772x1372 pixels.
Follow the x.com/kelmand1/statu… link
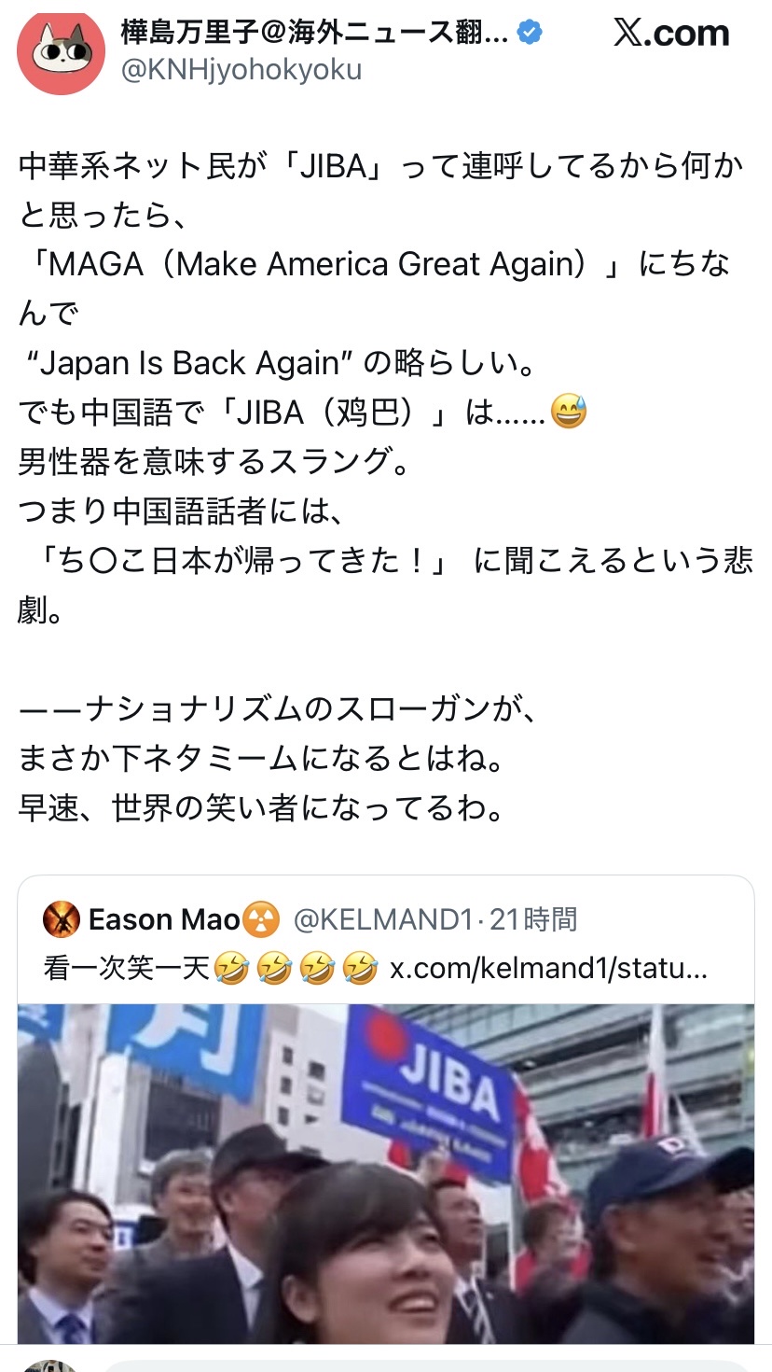point(548,969)
